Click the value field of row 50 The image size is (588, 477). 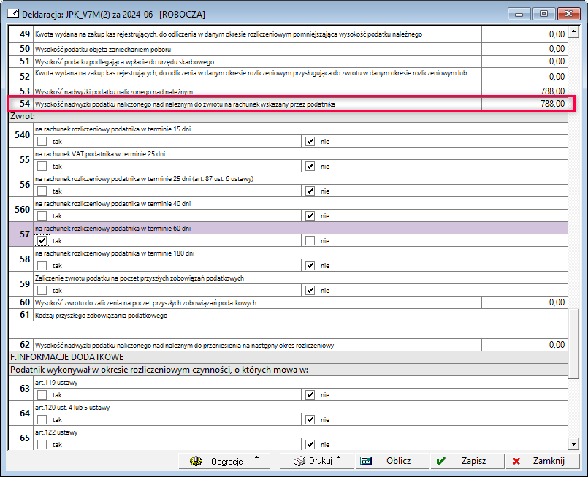524,49
